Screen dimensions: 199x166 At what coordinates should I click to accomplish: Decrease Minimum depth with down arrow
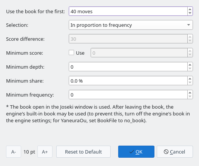[x=190, y=69]
